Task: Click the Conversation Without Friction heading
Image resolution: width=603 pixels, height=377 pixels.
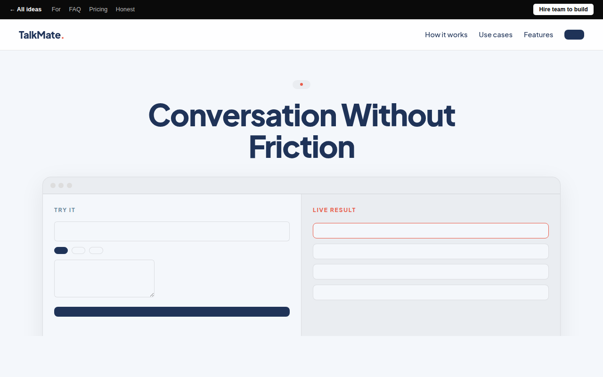Action: 301,131
